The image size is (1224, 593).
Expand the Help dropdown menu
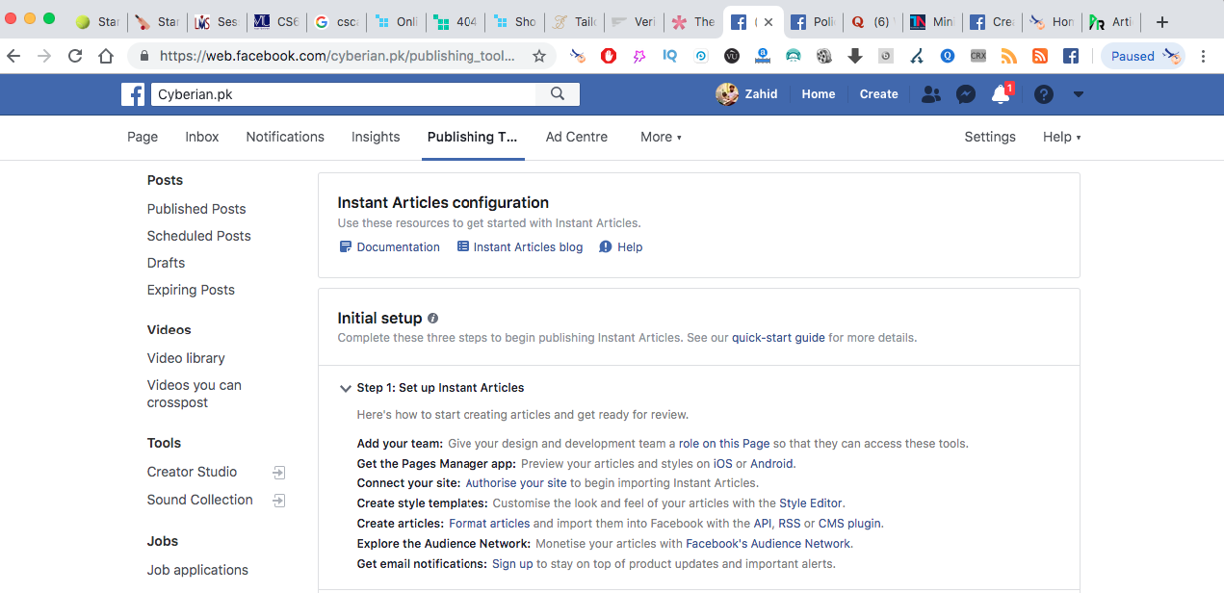click(x=1061, y=137)
